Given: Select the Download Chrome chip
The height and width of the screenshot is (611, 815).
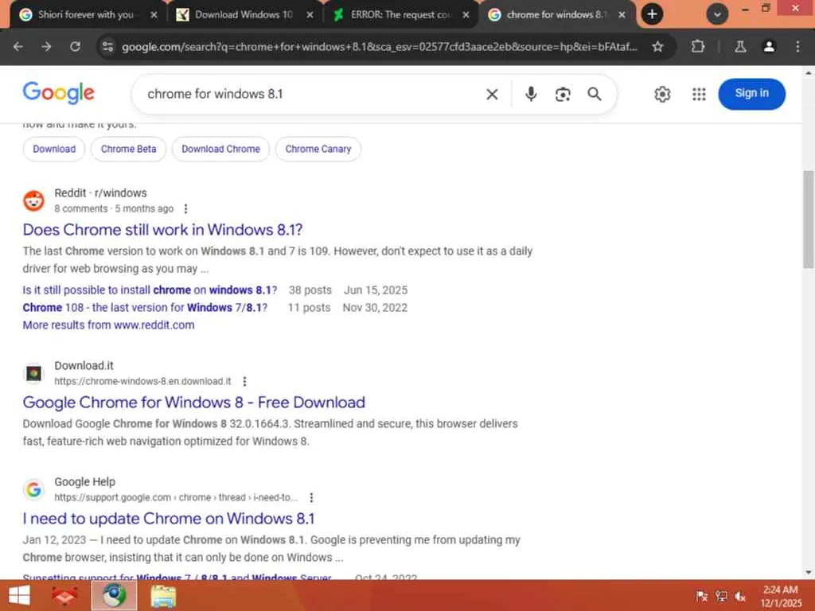Looking at the screenshot, I should [221, 149].
